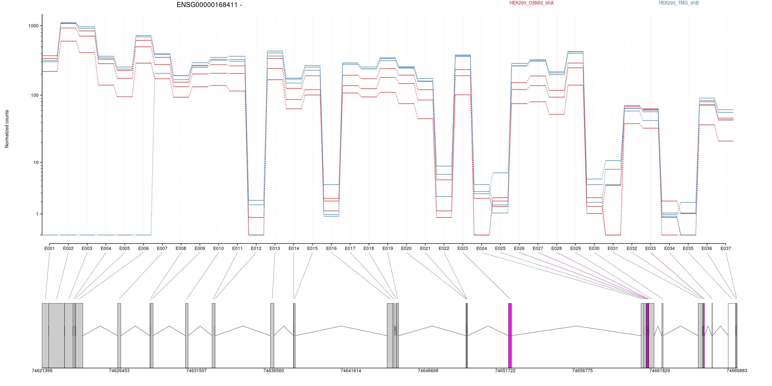Image resolution: width=772 pixels, height=386 pixels.
Task: Click exon label E035
Action: [x=688, y=248]
